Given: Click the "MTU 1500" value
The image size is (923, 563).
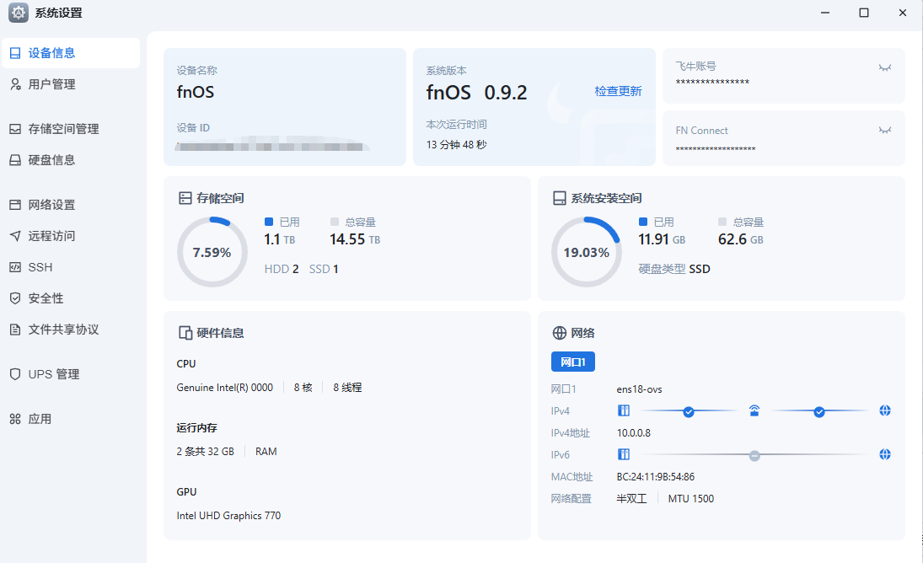Looking at the screenshot, I should (x=691, y=499).
